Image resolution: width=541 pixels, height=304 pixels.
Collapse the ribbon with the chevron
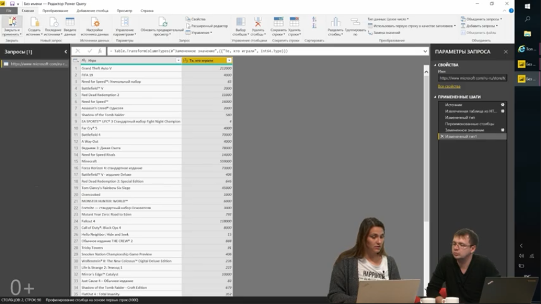pos(504,11)
